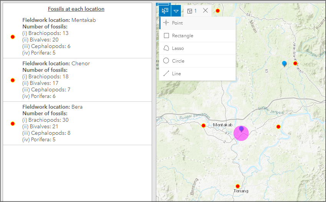Click the red point left of Mentakab label
The width and height of the screenshot is (326, 202).
coord(204,126)
